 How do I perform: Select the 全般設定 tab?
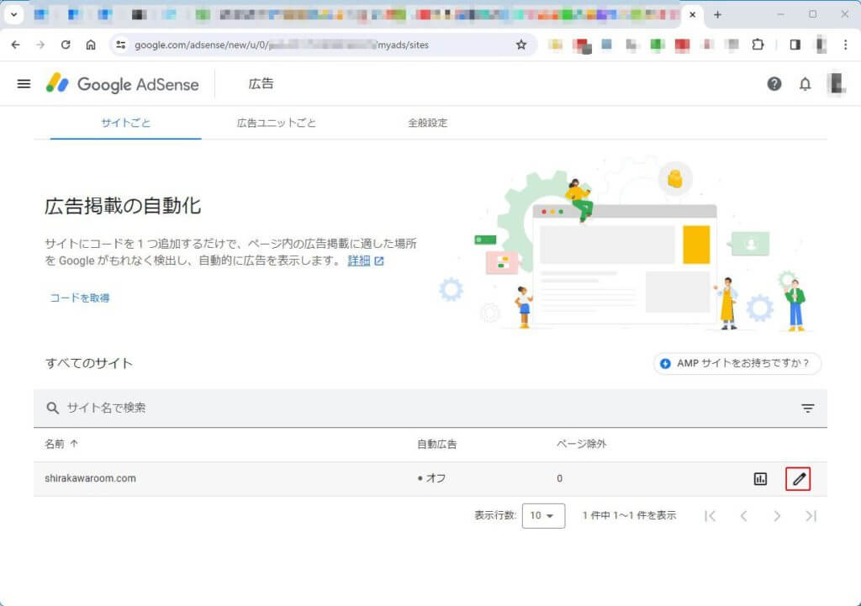[427, 123]
